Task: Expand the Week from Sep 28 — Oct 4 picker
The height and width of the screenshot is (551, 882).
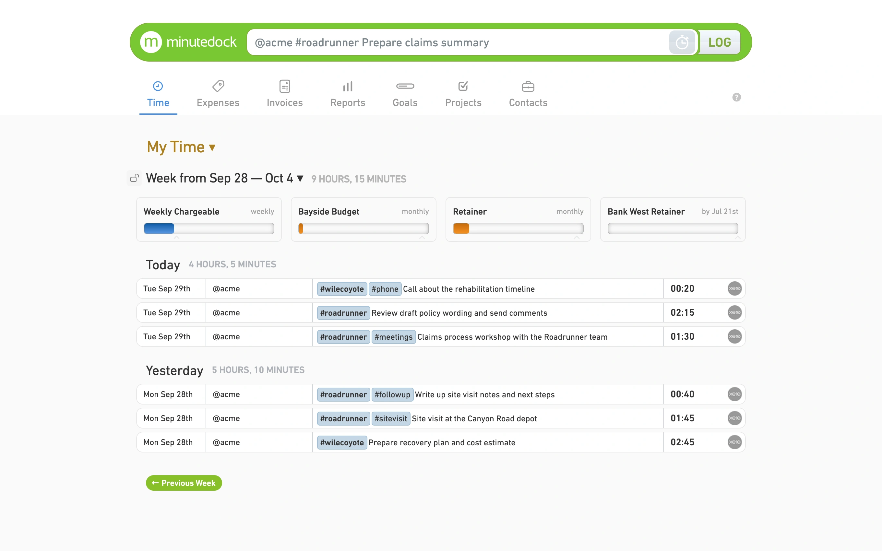Action: (x=224, y=178)
